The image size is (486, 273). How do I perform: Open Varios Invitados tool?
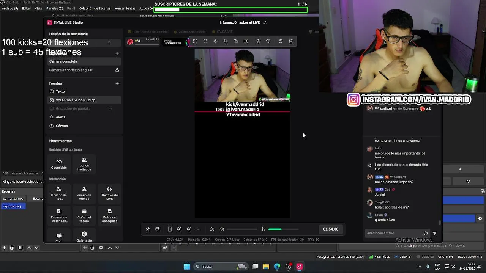click(x=84, y=164)
